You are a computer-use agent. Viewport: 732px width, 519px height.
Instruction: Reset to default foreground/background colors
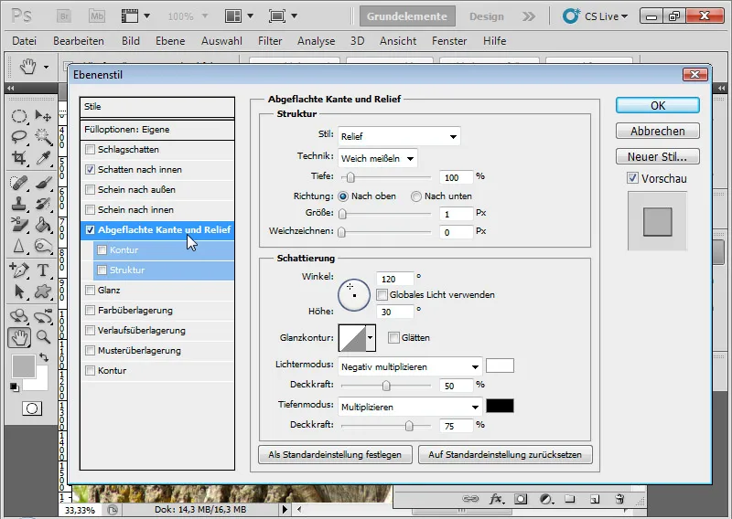pyautogui.click(x=15, y=387)
